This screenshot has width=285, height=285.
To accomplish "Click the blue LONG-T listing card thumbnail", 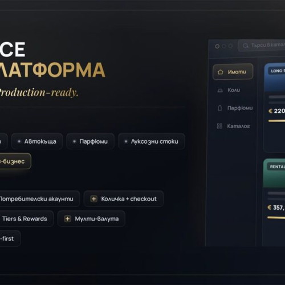I will click(x=275, y=78).
